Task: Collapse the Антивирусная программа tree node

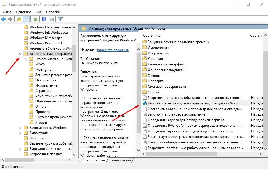Action: [x=20, y=54]
